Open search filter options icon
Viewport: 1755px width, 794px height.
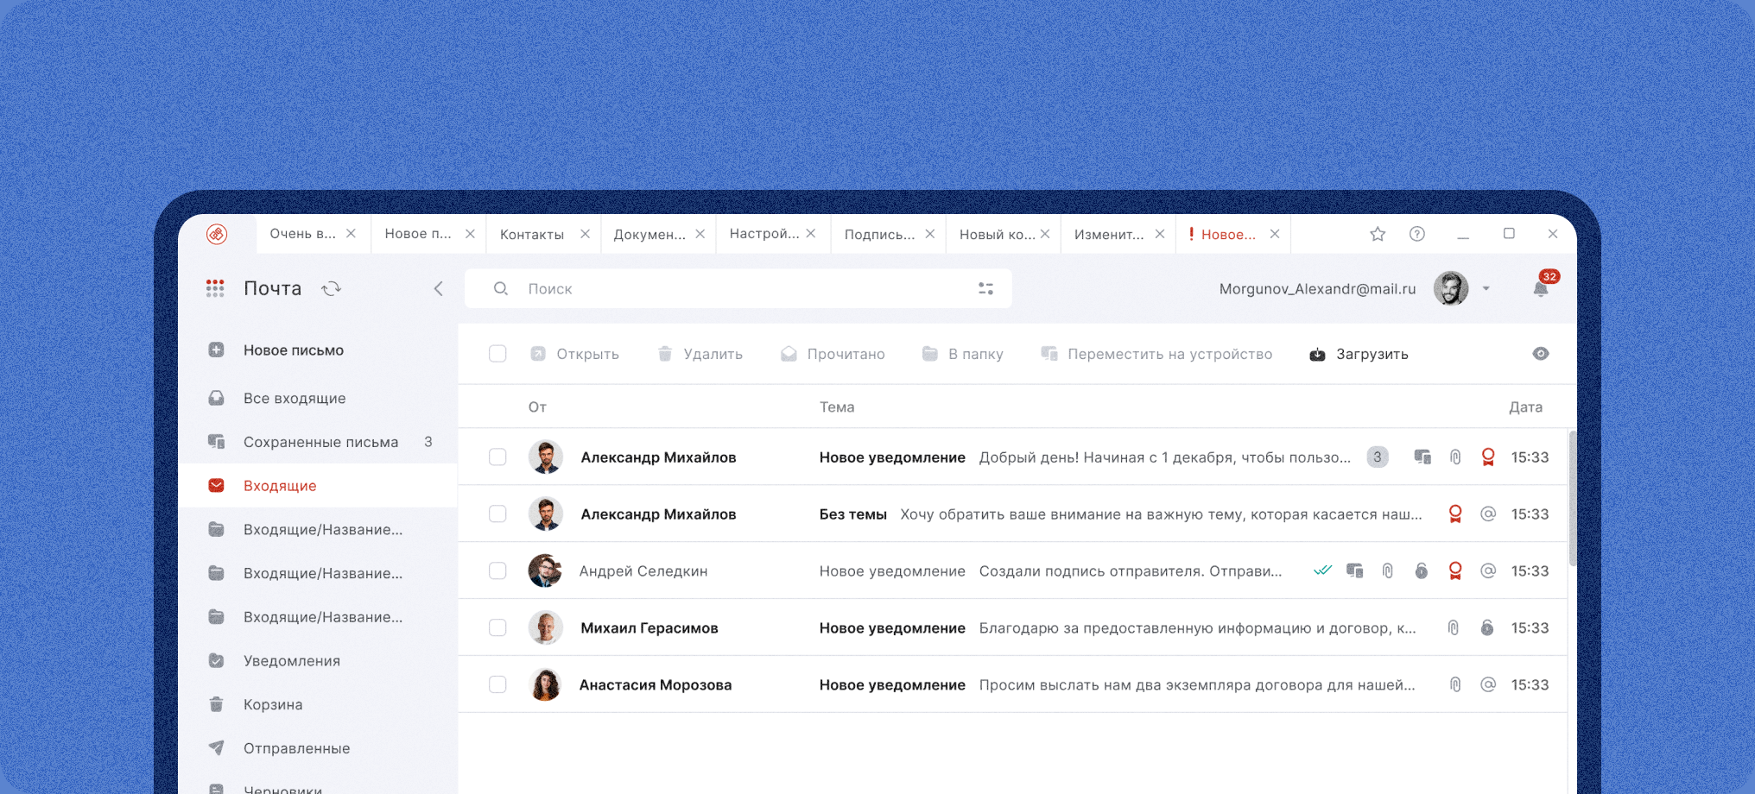click(x=985, y=288)
